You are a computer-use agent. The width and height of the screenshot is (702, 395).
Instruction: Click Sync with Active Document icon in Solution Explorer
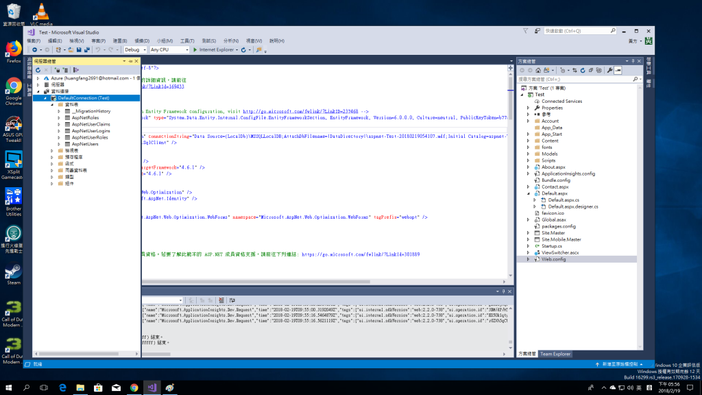(575, 71)
